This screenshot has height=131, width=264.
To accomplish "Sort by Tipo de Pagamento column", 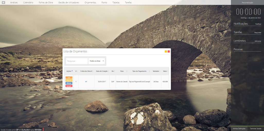I will (x=139, y=71).
